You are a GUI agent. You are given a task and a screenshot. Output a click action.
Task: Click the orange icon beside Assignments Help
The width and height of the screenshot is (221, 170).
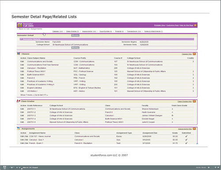tap(194, 129)
